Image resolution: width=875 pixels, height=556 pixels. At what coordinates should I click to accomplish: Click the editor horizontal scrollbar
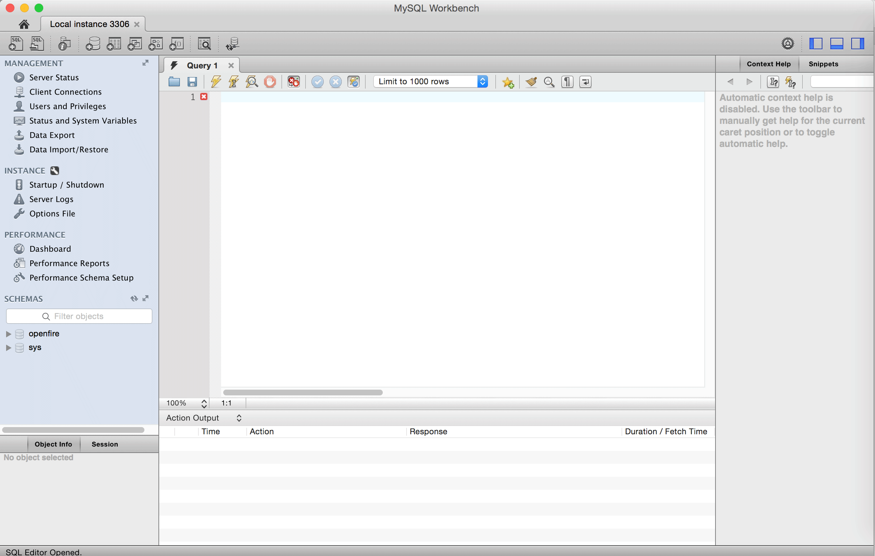(303, 393)
